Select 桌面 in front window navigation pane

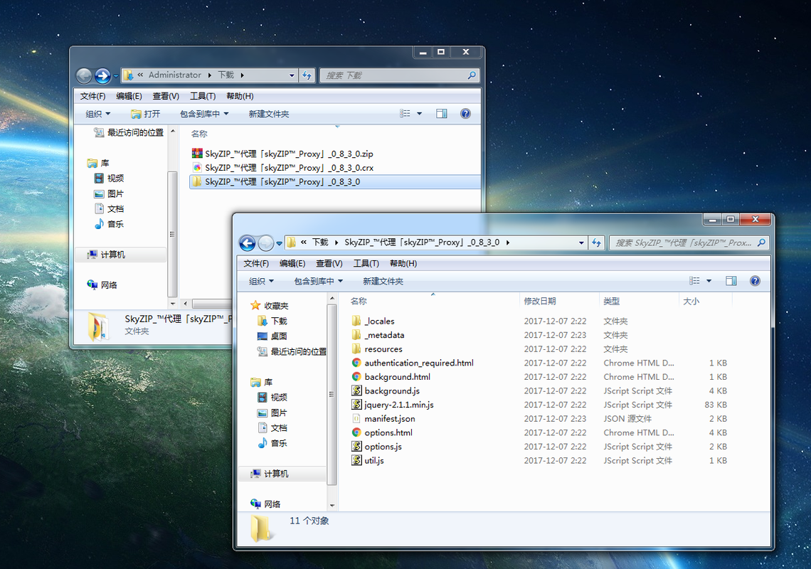click(x=272, y=336)
